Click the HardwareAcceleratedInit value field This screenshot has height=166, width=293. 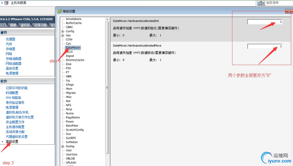pyautogui.click(x=265, y=22)
